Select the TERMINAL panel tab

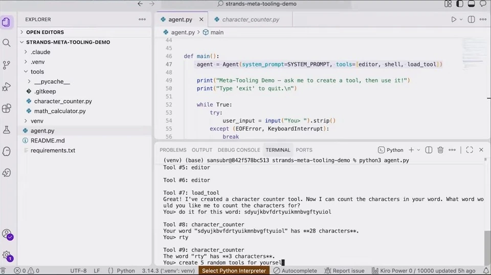[278, 150]
